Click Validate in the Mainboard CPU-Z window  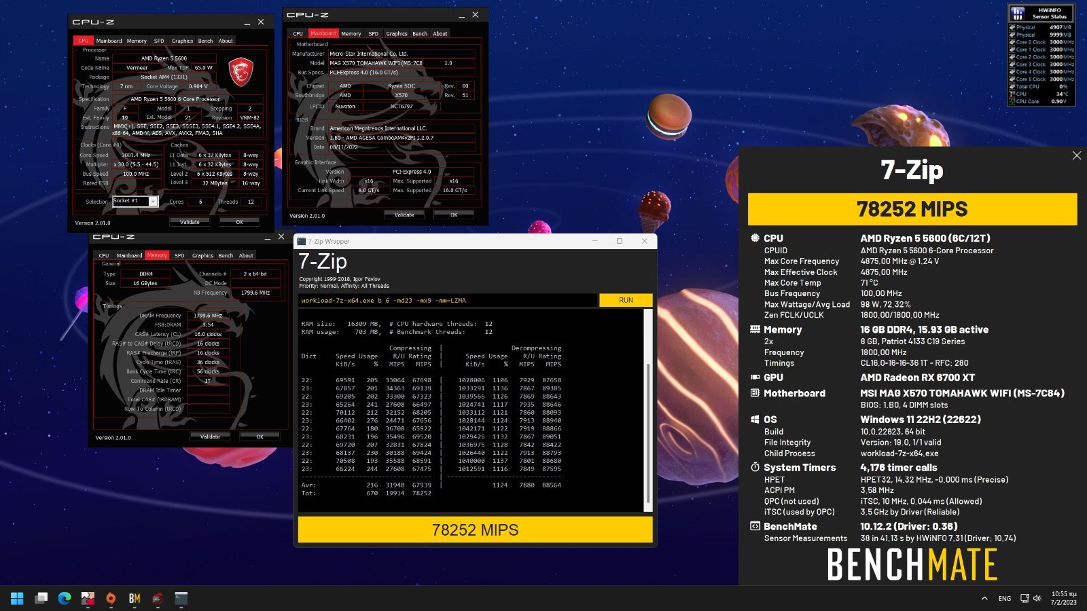(404, 215)
